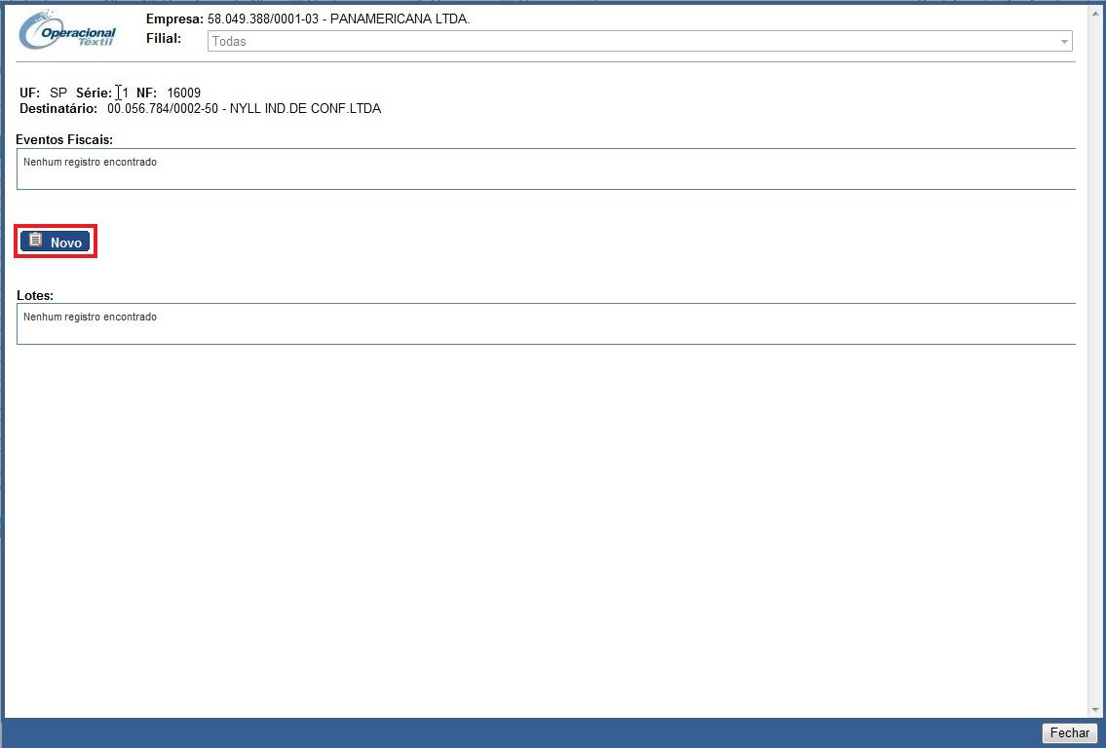Click the document icon on the Novo button
Screen dimensions: 1106x748
pos(35,241)
